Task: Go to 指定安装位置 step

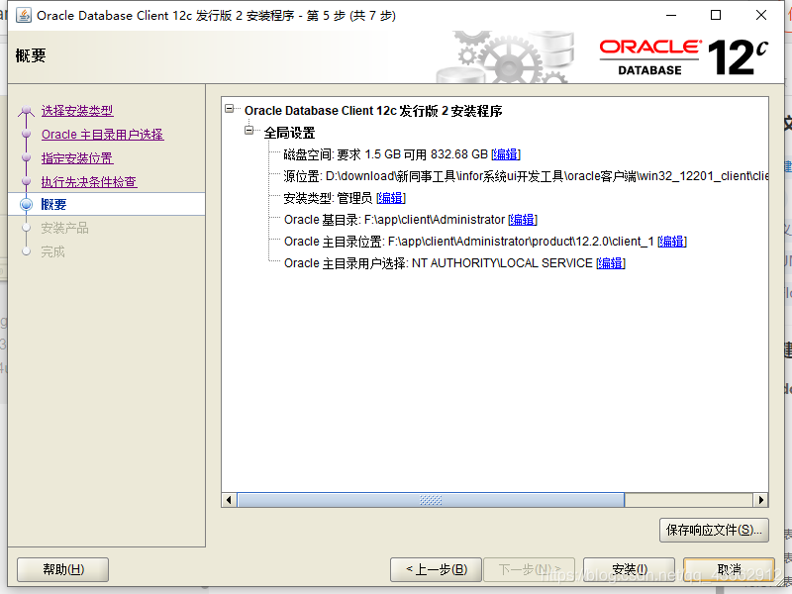Action: pos(77,158)
